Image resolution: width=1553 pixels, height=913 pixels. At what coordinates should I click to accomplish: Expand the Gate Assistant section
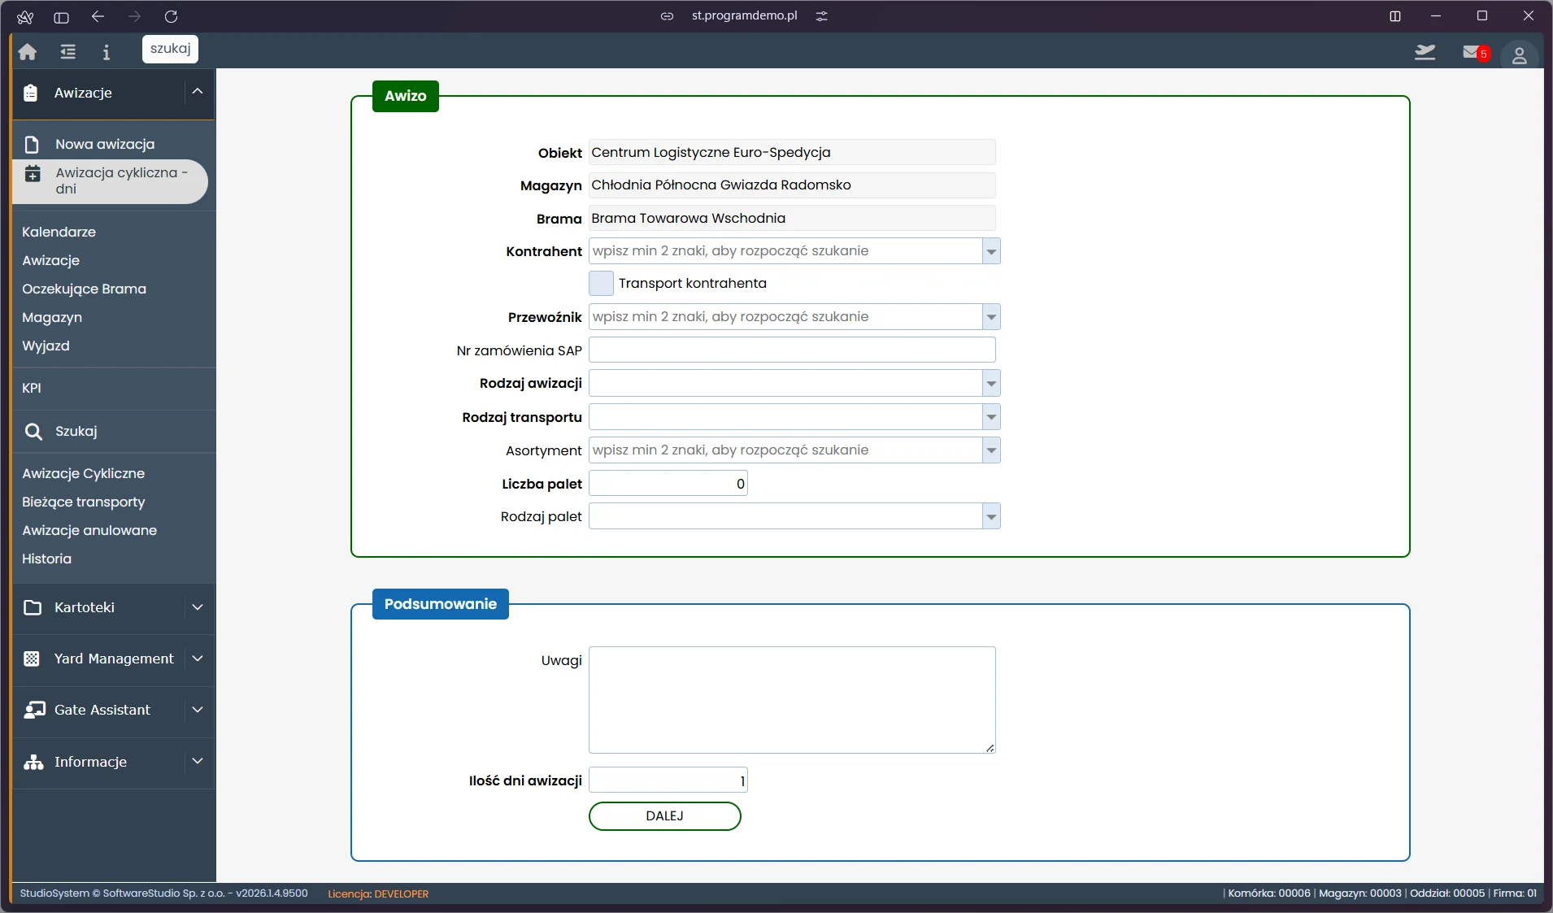(198, 710)
